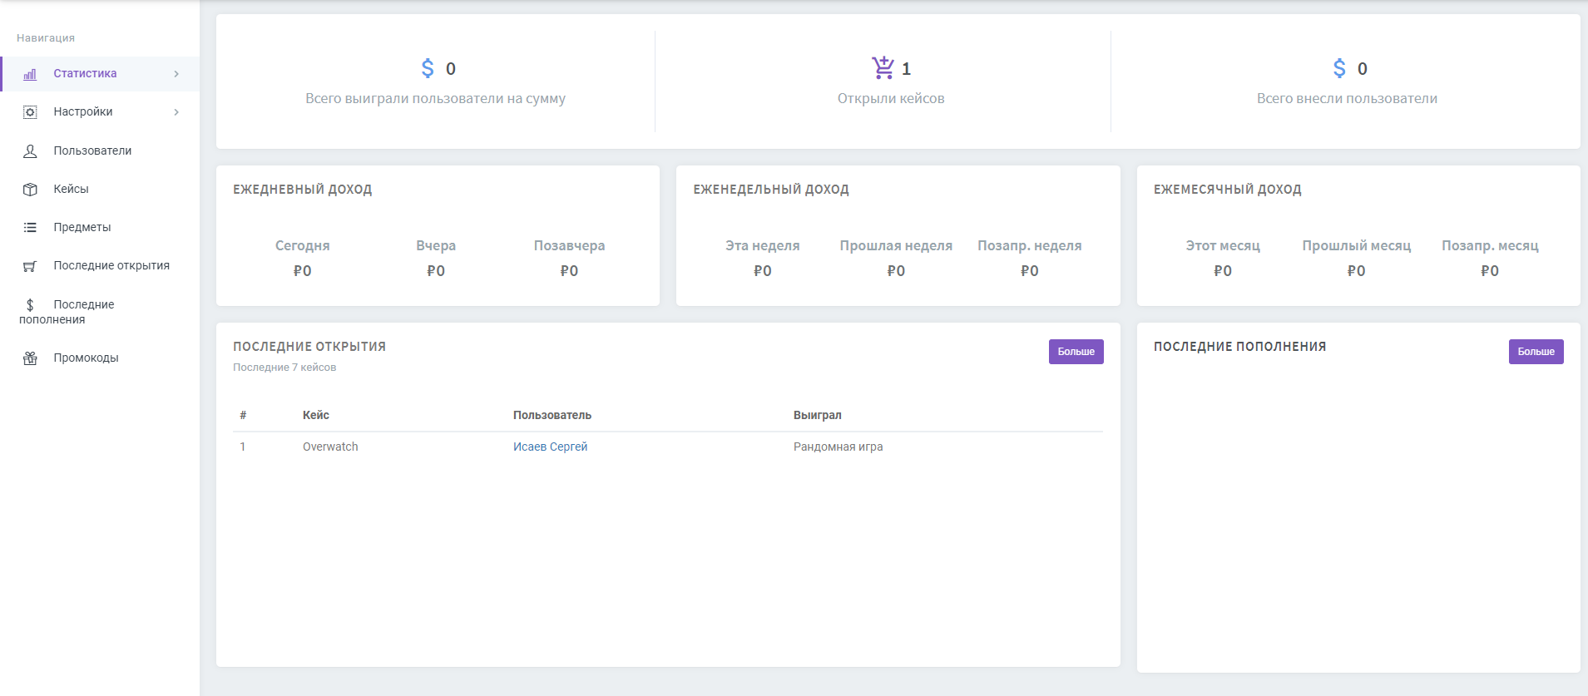Click dollar icon above Всего внесли пользователи
Screen dimensions: 1588x696
click(1338, 68)
